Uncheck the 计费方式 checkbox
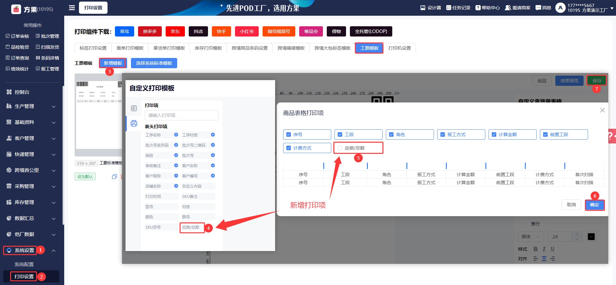This screenshot has width=616, height=285. 289,148
